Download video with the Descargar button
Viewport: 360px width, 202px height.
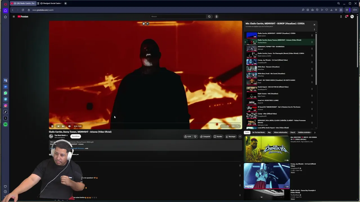click(x=230, y=137)
